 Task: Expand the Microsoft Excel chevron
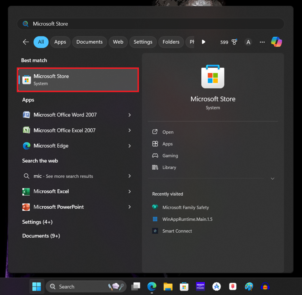(x=130, y=191)
